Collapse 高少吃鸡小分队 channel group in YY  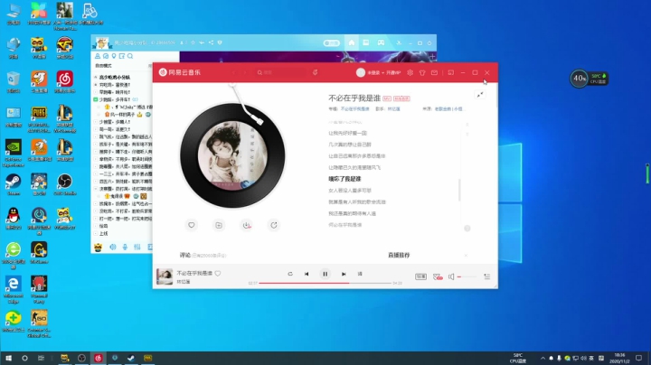pos(96,77)
